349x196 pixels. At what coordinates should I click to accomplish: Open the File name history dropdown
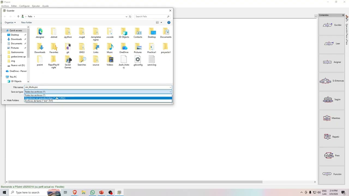pos(170,87)
